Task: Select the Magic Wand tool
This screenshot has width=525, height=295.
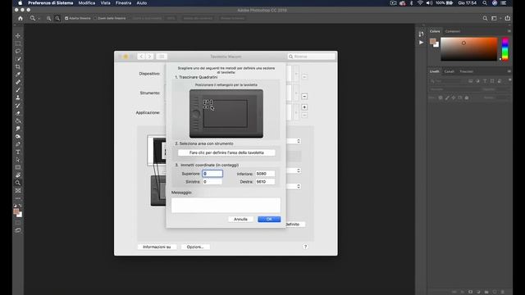Action: tap(18, 59)
